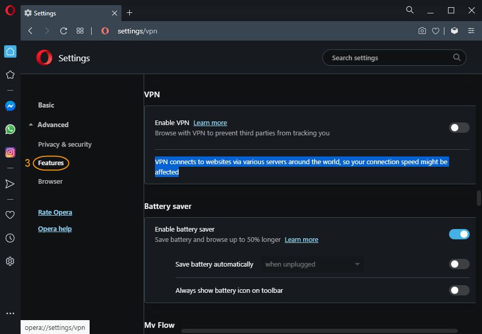Open the History clock sidebar icon
The image size is (482, 334).
10,238
